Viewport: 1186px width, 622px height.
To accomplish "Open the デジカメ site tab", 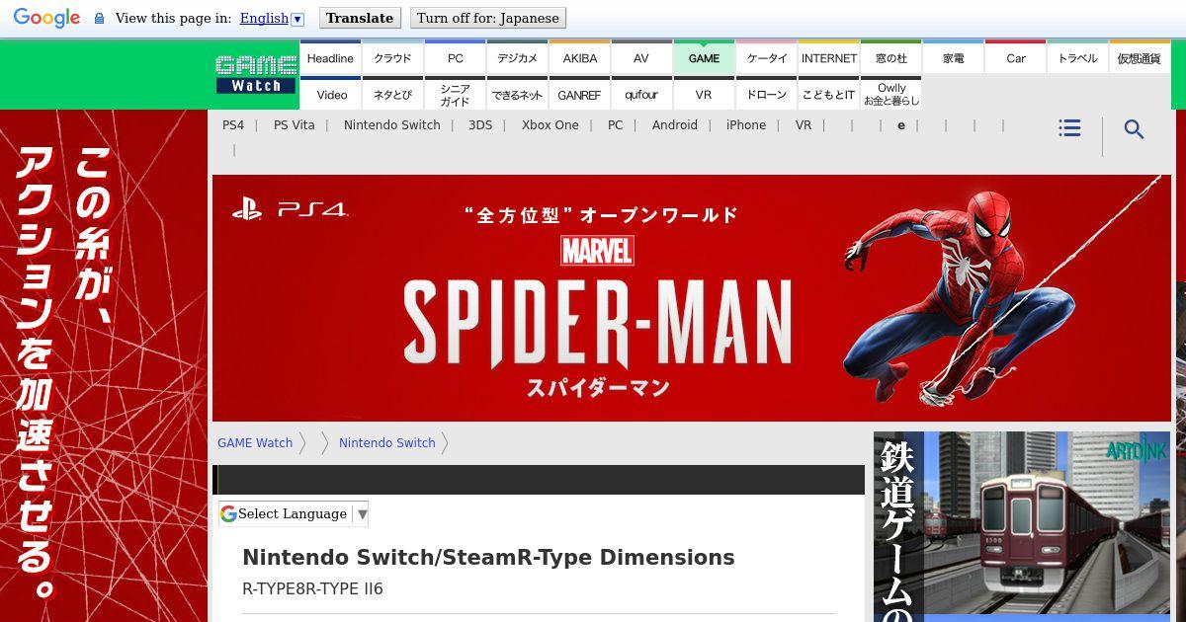I will 518,57.
